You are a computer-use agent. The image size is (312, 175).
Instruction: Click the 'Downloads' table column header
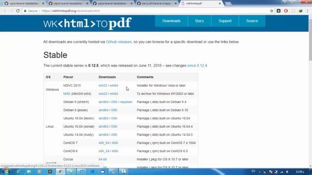click(107, 77)
